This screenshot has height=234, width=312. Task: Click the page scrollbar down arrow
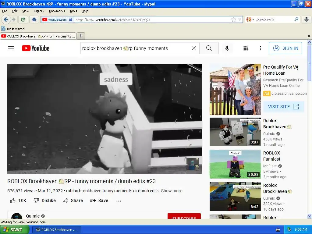click(x=309, y=216)
